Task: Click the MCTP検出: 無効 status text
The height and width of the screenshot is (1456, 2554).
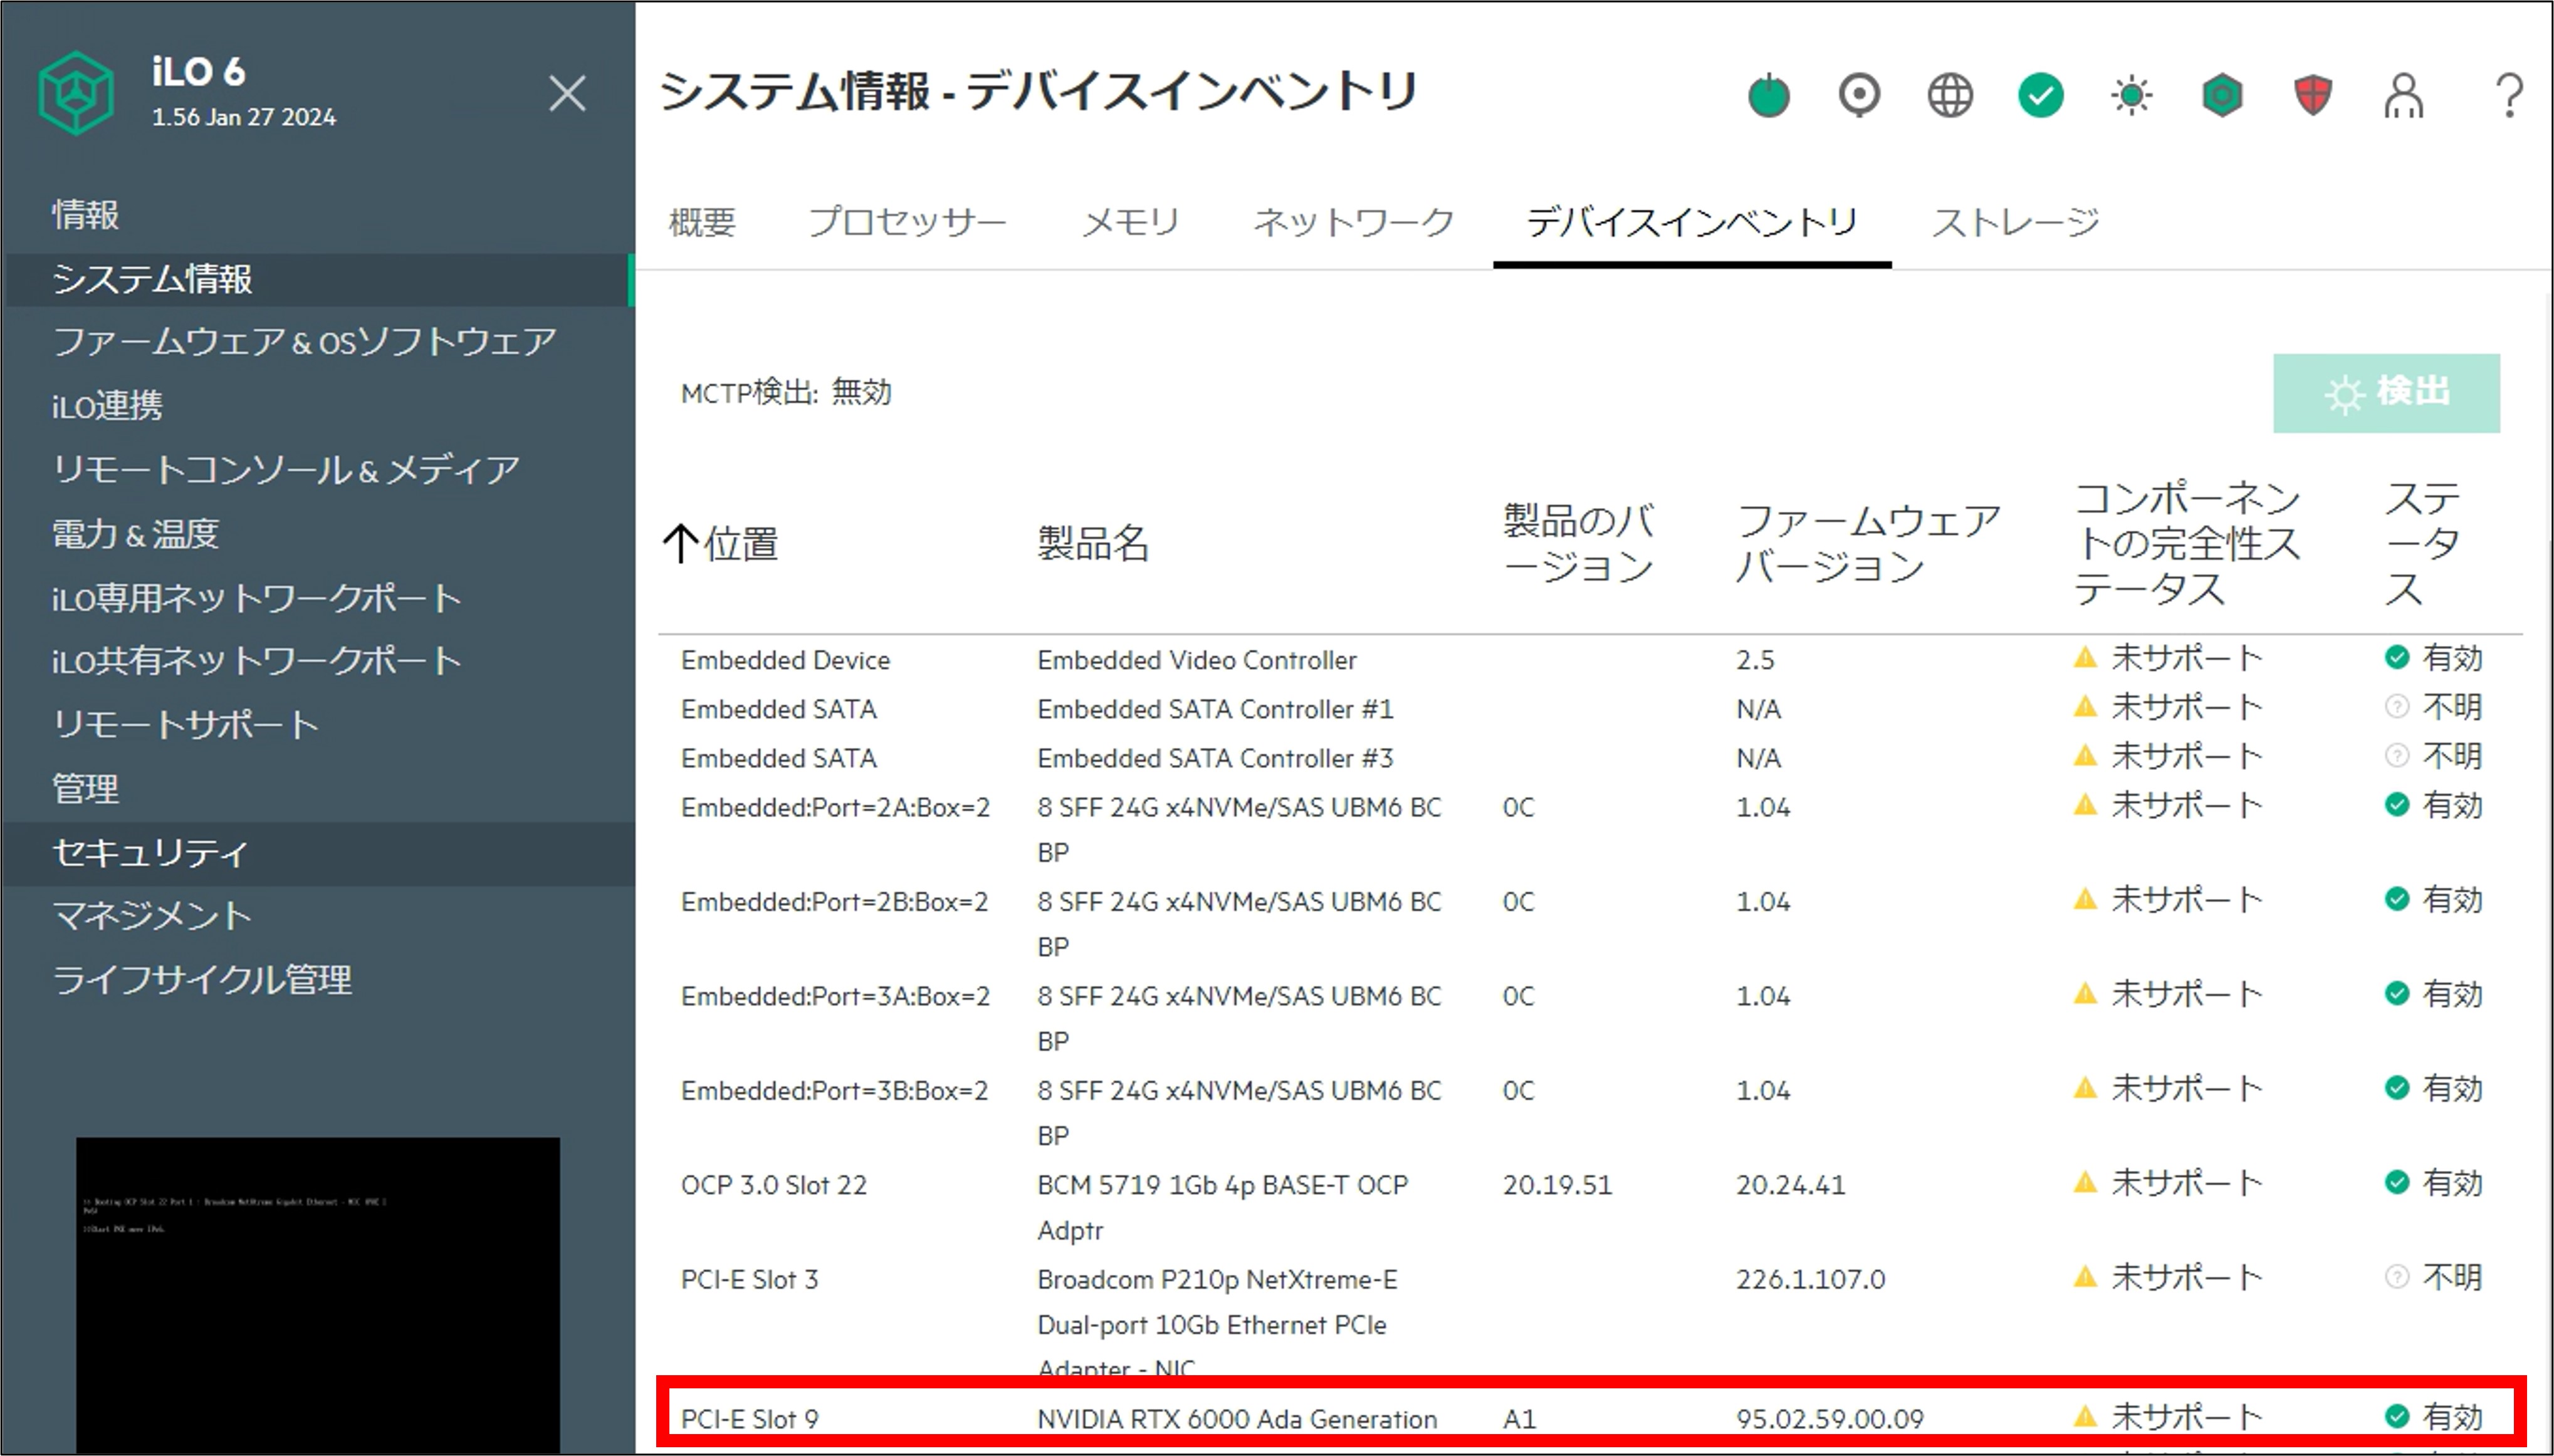Action: 785,393
